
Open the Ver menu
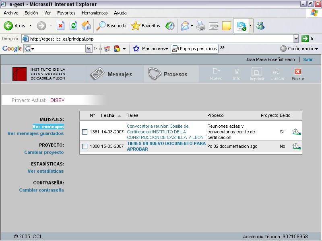click(47, 13)
